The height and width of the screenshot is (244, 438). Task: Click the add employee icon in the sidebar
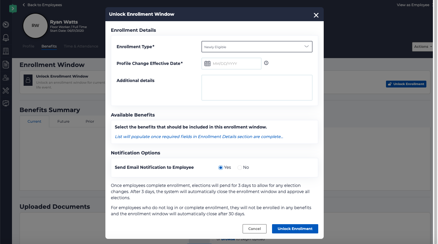(6, 78)
